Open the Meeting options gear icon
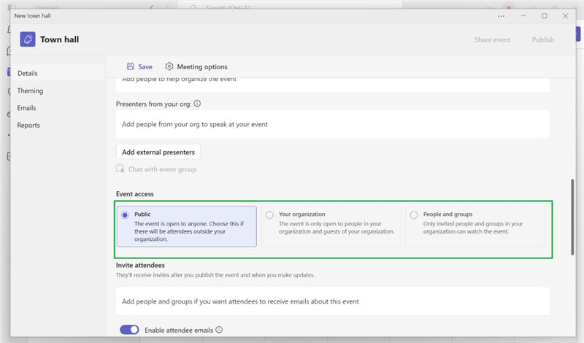This screenshot has width=584, height=343. 169,66
